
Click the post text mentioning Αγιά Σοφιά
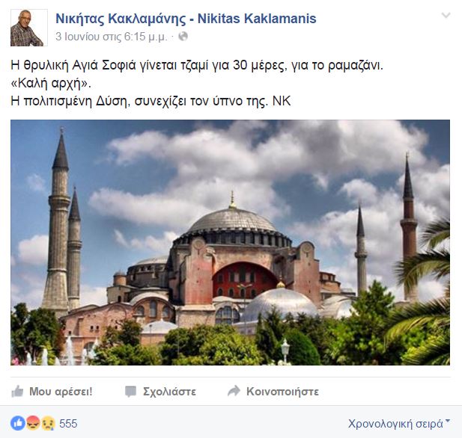click(x=197, y=65)
